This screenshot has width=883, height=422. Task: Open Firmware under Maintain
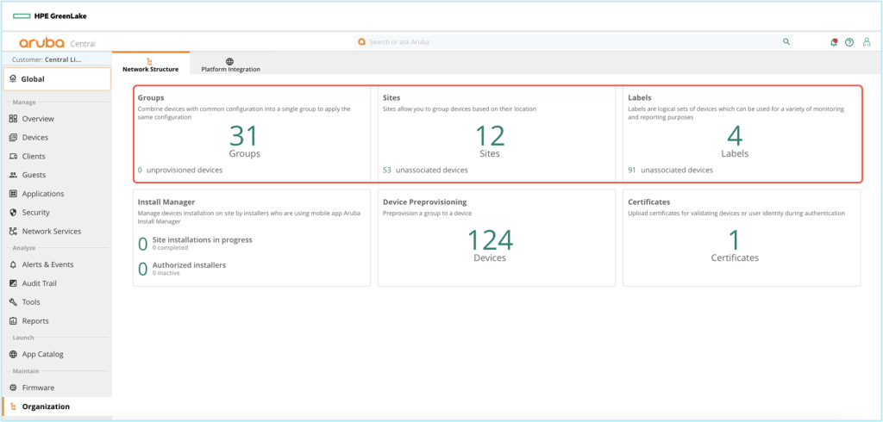click(38, 388)
